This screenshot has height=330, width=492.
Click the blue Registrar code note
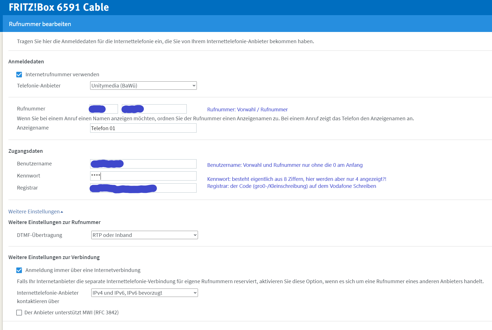tap(291, 186)
